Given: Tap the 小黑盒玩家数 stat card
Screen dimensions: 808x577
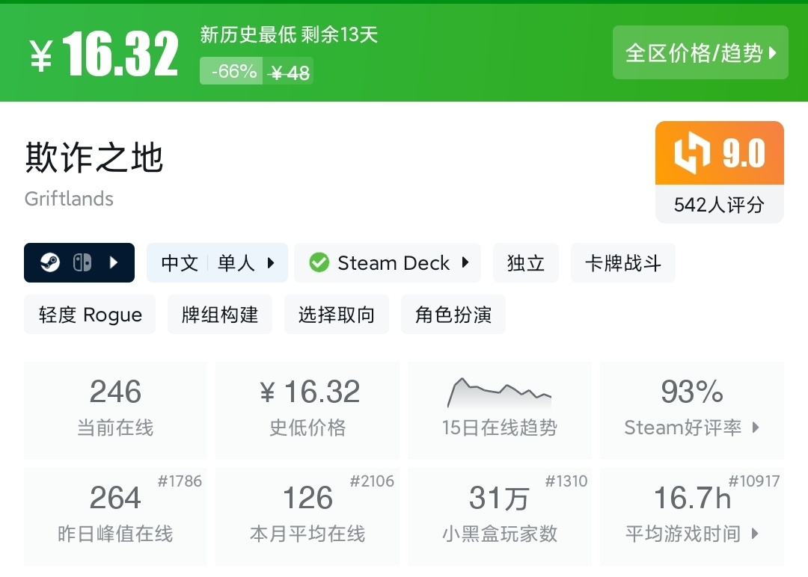Looking at the screenshot, I should point(499,516).
